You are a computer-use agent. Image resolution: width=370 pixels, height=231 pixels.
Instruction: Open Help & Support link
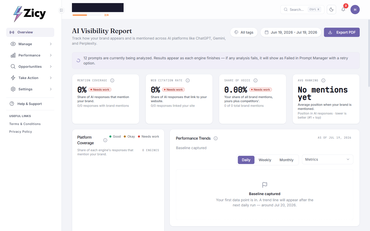[30, 104]
